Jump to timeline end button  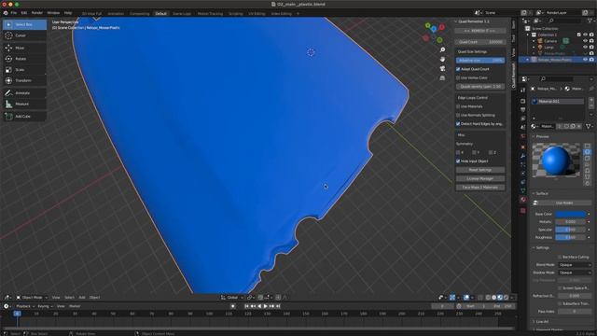click(x=278, y=306)
